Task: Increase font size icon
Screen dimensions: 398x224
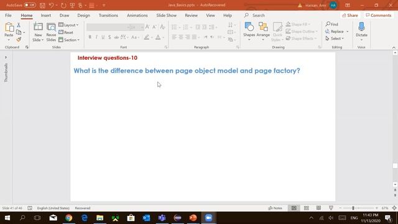Action: [147, 27]
